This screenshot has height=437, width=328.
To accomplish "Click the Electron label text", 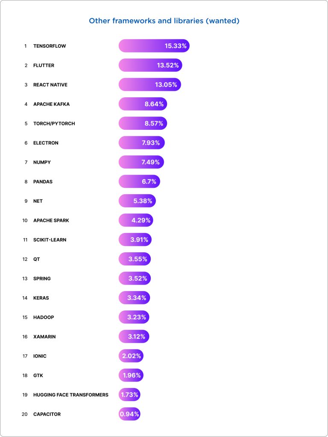I will coord(46,143).
